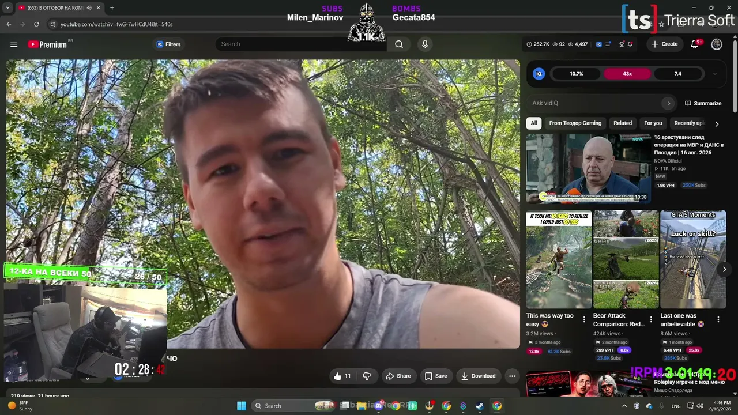Image resolution: width=738 pixels, height=415 pixels.
Task: Start voice search with microphone icon
Action: [x=425, y=44]
